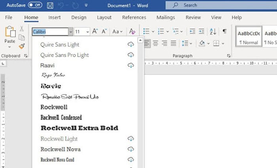The height and width of the screenshot is (168, 277).
Task: Switch to the Insert tab
Action: 55,17
